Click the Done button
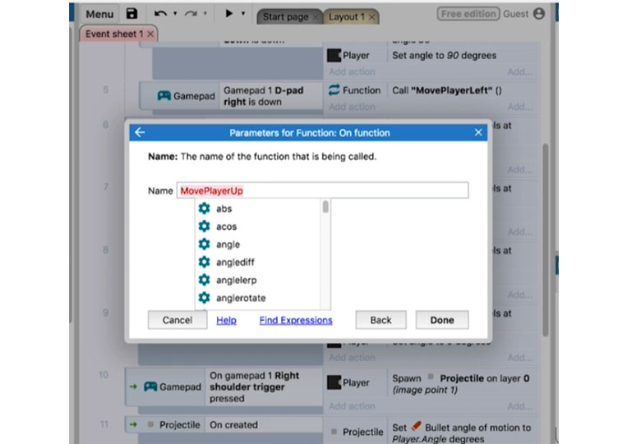Image resolution: width=627 pixels, height=444 pixels. tap(442, 320)
